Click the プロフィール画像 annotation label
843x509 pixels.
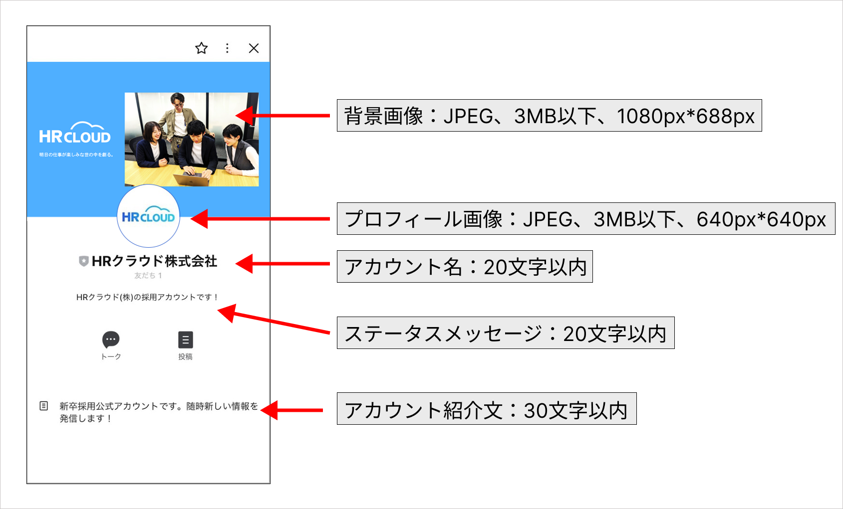(x=585, y=219)
